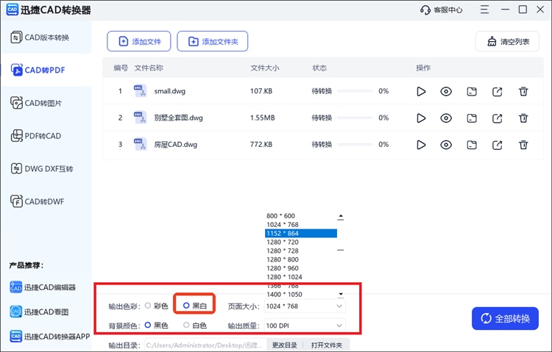Share small.dwg via the export icon

tap(497, 92)
